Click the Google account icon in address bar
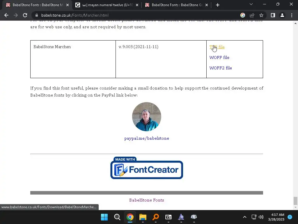 point(243,15)
